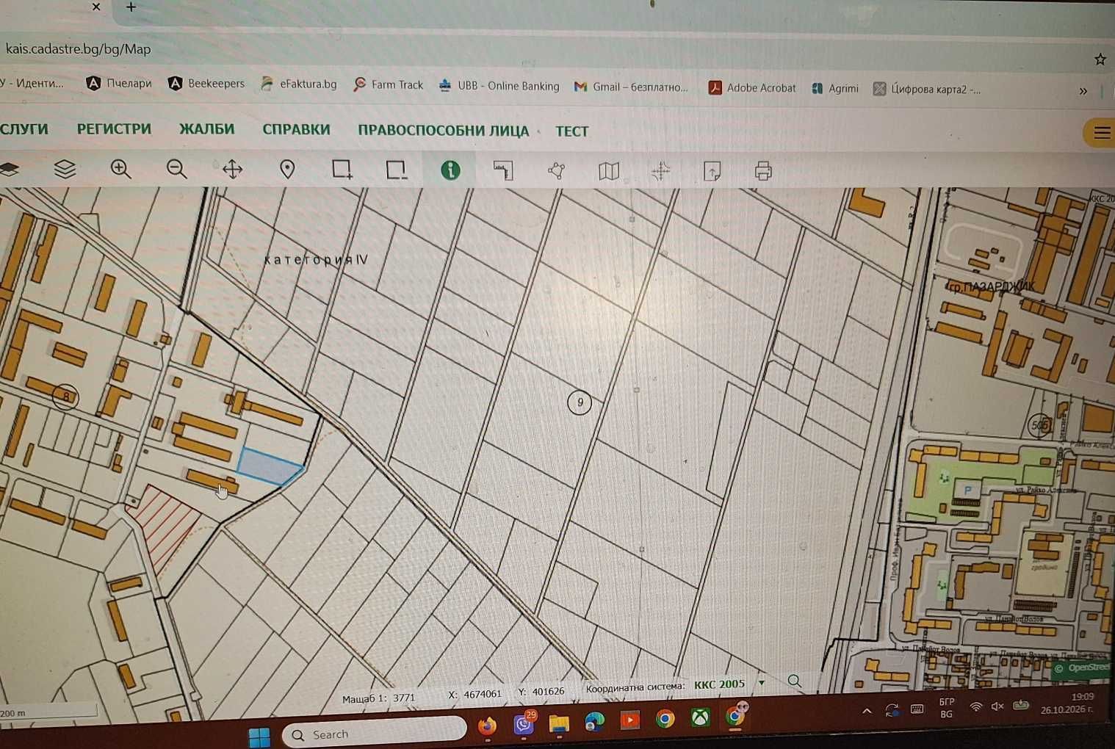Select the zoom out tool

pos(176,170)
